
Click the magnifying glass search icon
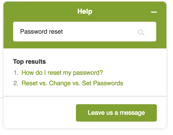[141, 33]
